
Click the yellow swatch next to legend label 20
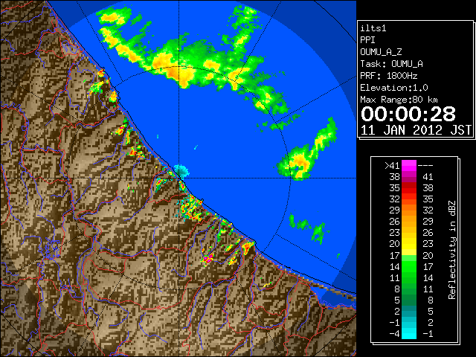coord(409,244)
